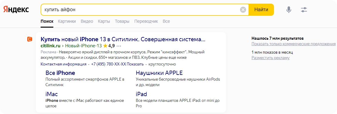Clear the search field with the X icon
The image size is (337, 114).
click(243, 10)
